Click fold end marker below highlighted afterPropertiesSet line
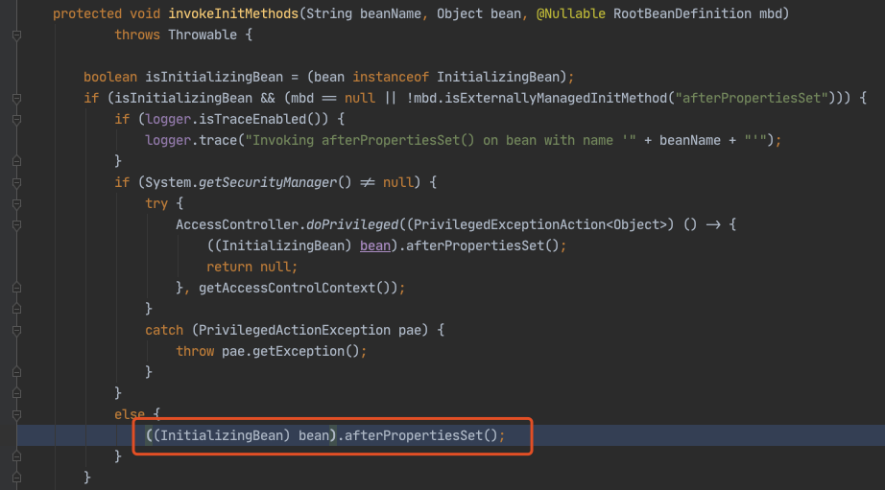The height and width of the screenshot is (490, 885). point(17,456)
